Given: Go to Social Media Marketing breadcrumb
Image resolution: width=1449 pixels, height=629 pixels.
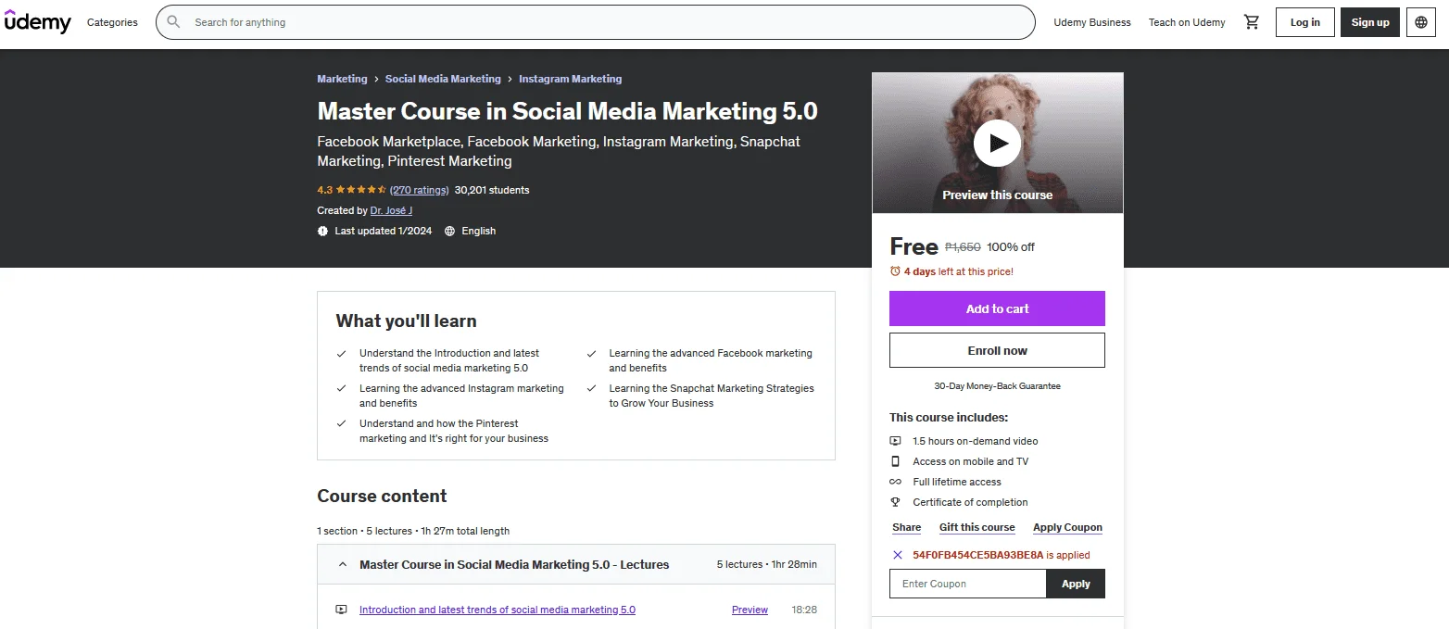Looking at the screenshot, I should click(x=443, y=79).
